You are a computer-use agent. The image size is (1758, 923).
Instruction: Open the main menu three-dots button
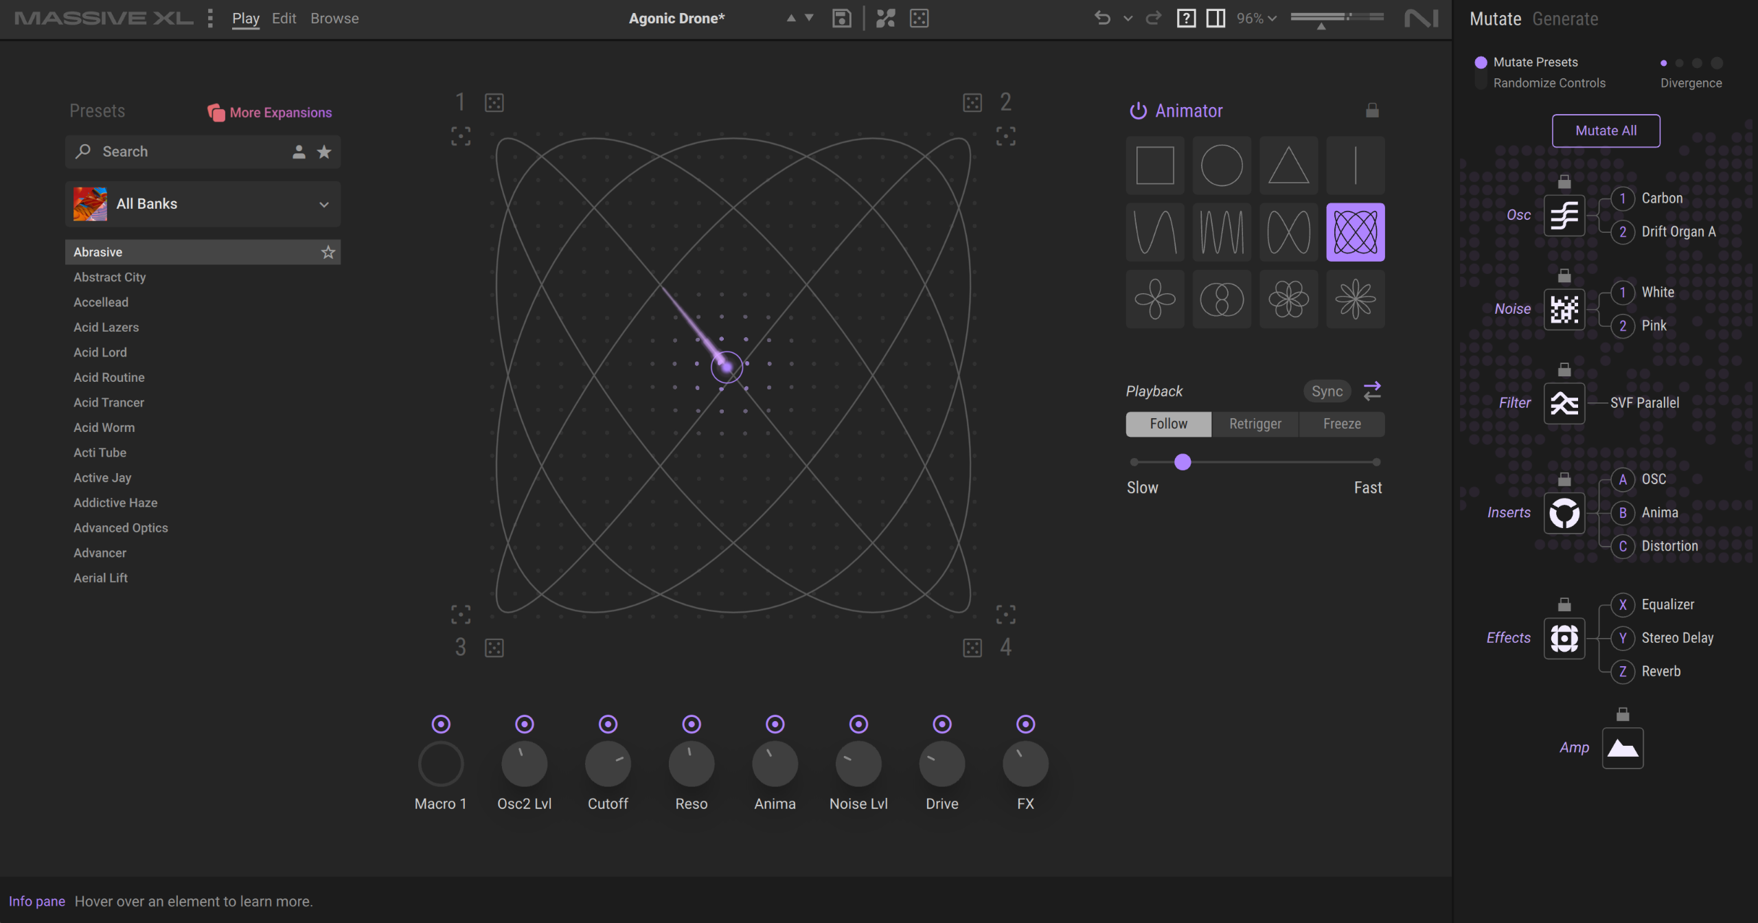210,18
